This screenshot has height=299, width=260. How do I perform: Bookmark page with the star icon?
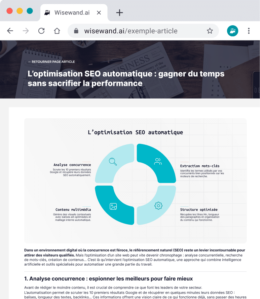point(210,31)
